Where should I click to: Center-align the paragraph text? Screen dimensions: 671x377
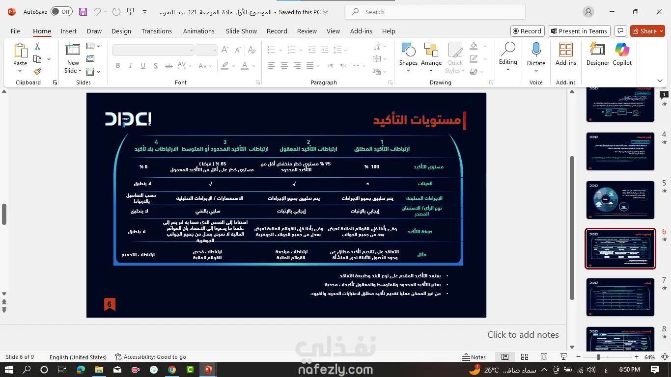coord(284,65)
